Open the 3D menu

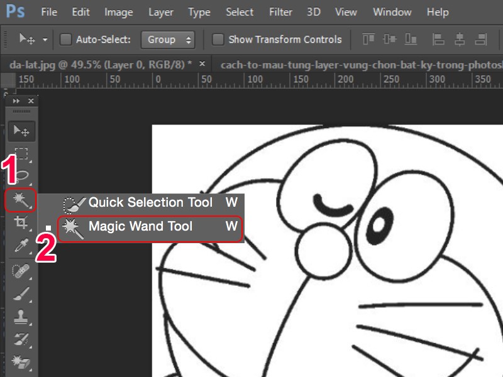(x=314, y=12)
